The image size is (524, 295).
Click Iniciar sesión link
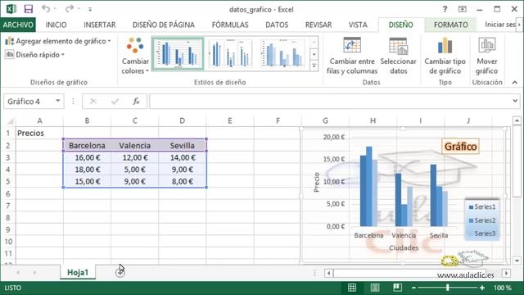(x=500, y=25)
